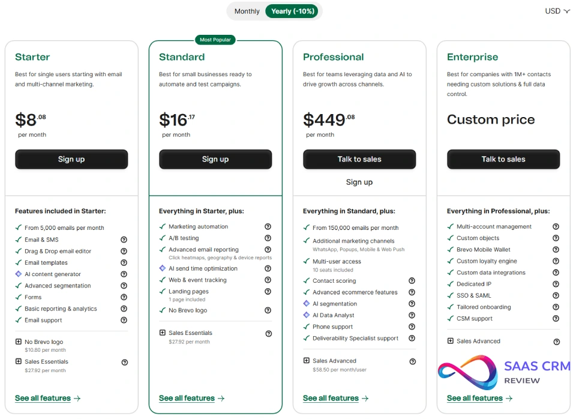Select Yearly (-10%) billing option
Viewport: 576px width, 419px height.
tap(293, 11)
